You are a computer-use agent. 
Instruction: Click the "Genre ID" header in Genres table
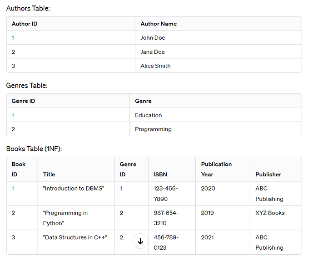23,101
